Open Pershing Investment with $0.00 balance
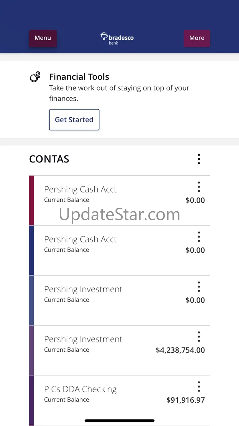239x426 pixels. click(x=120, y=300)
